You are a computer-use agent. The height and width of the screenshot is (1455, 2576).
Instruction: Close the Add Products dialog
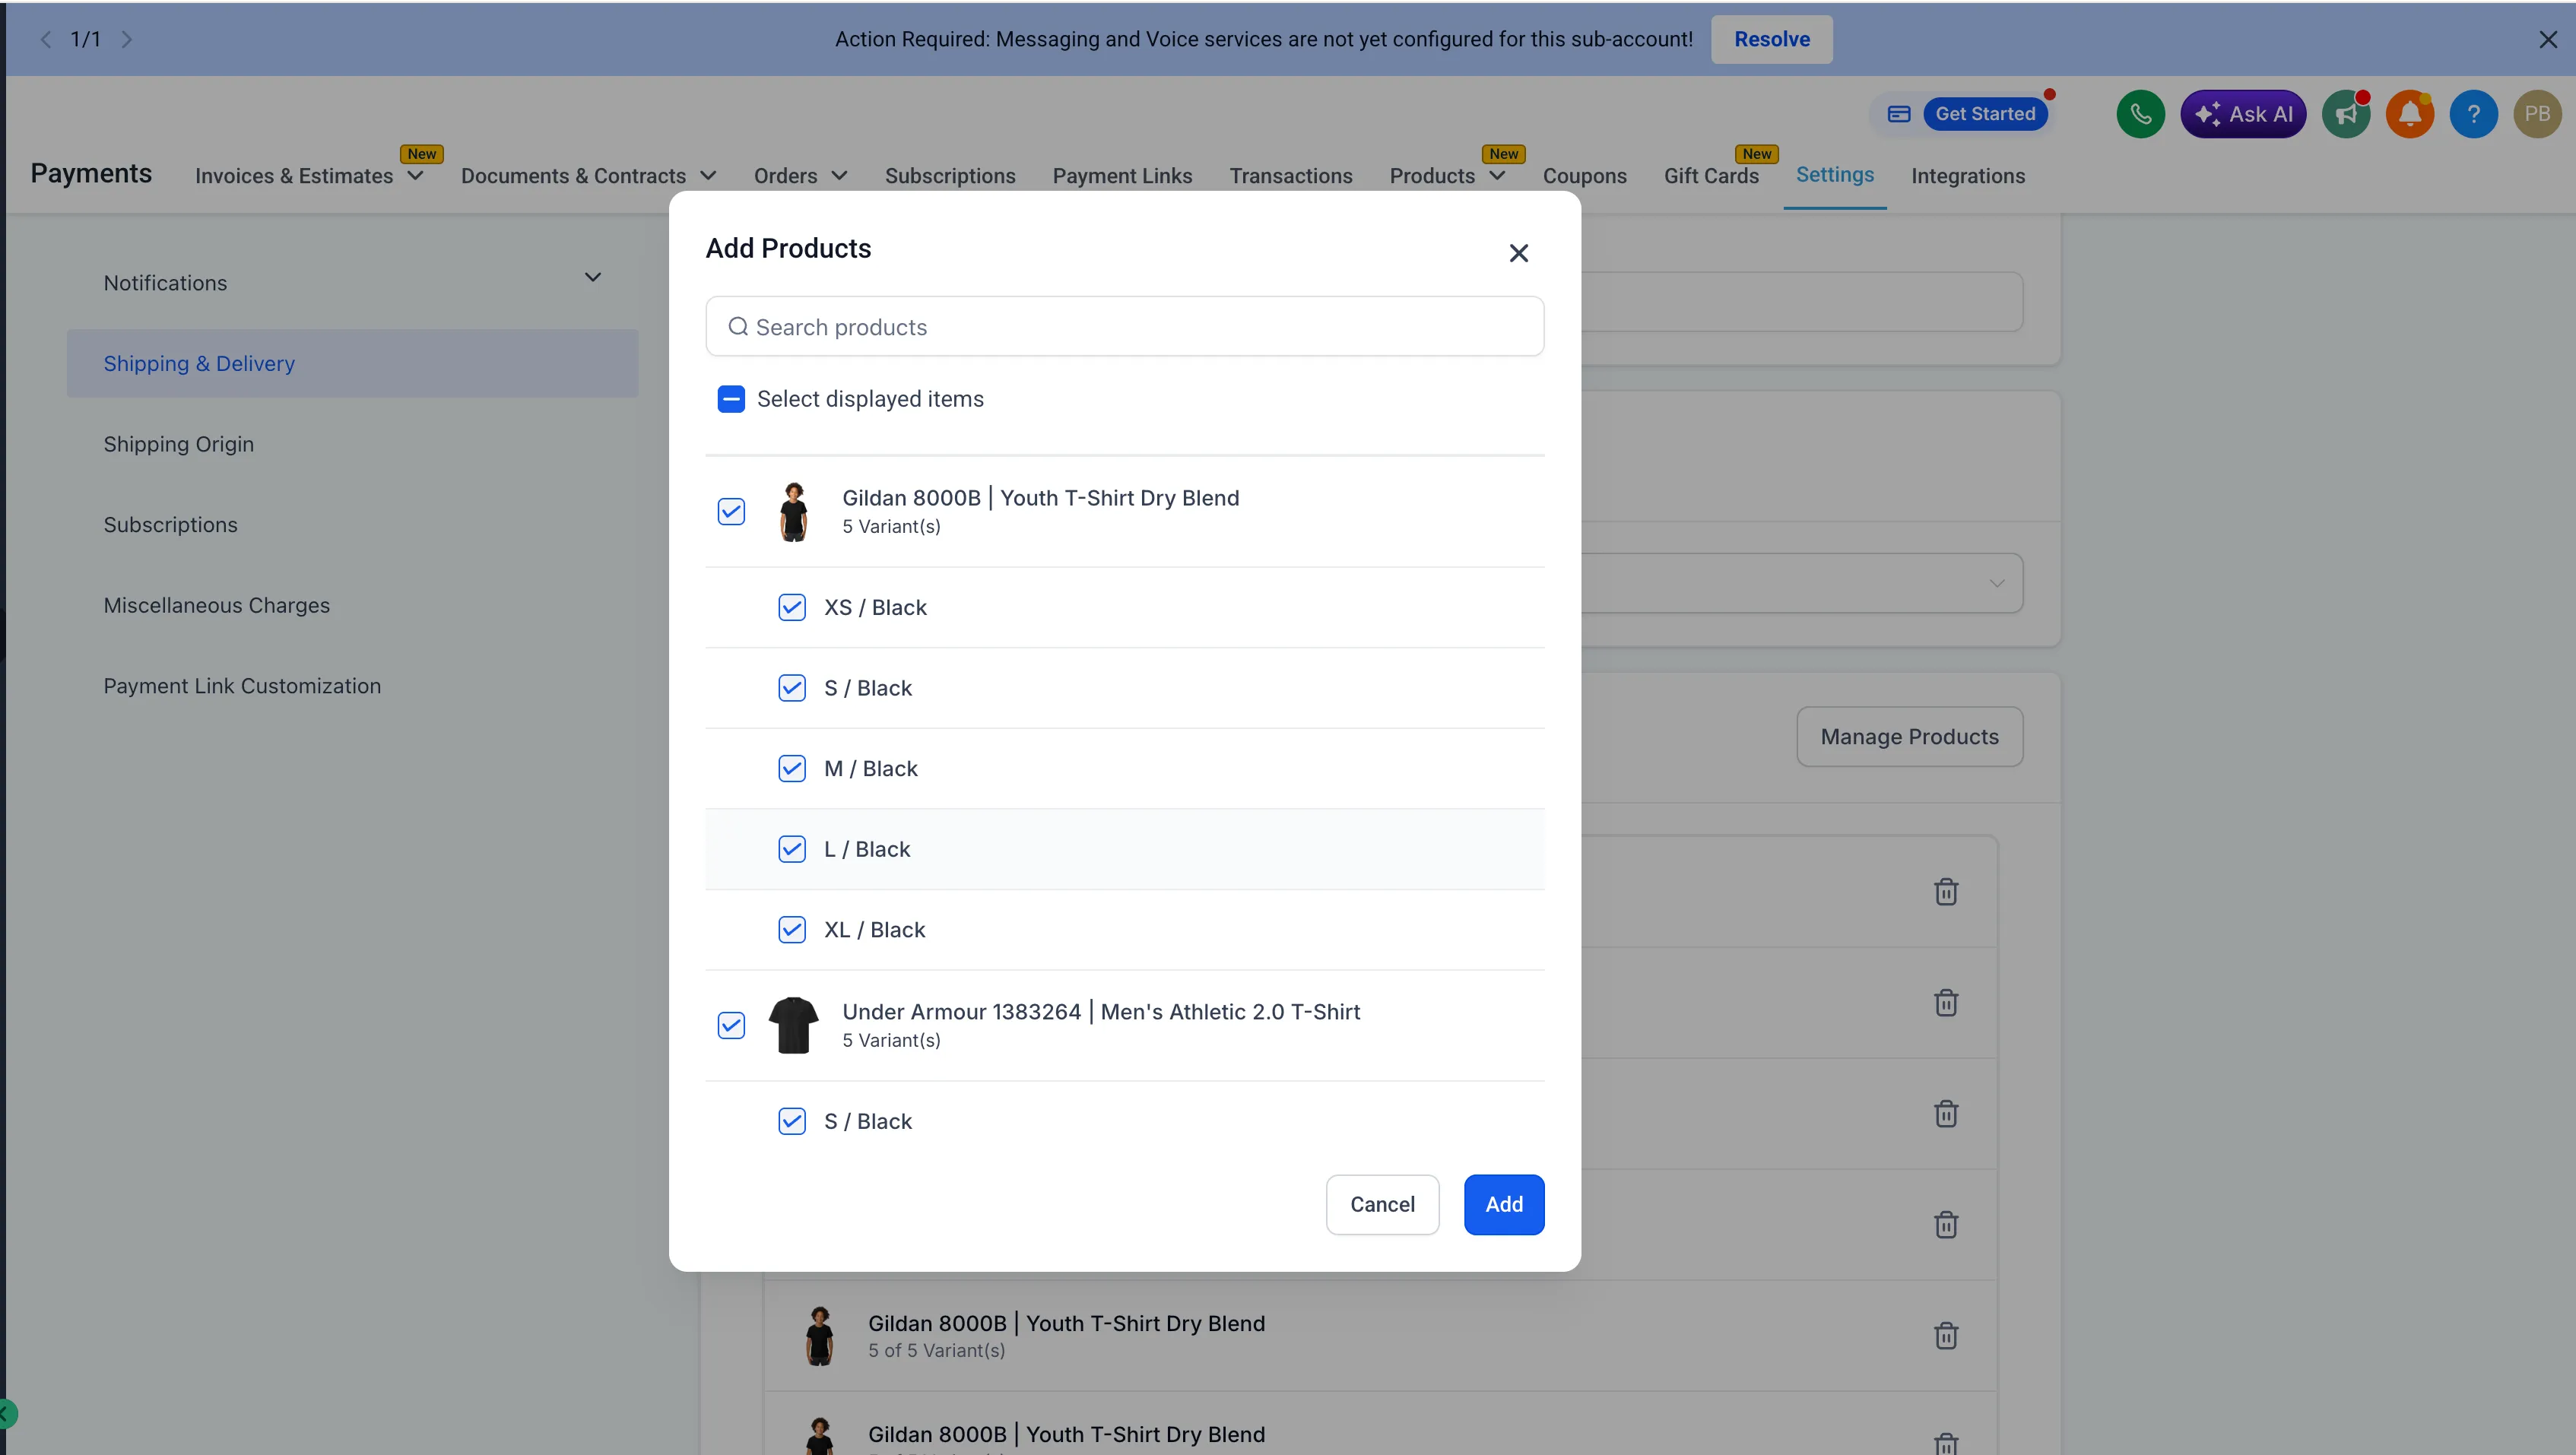coord(1518,253)
